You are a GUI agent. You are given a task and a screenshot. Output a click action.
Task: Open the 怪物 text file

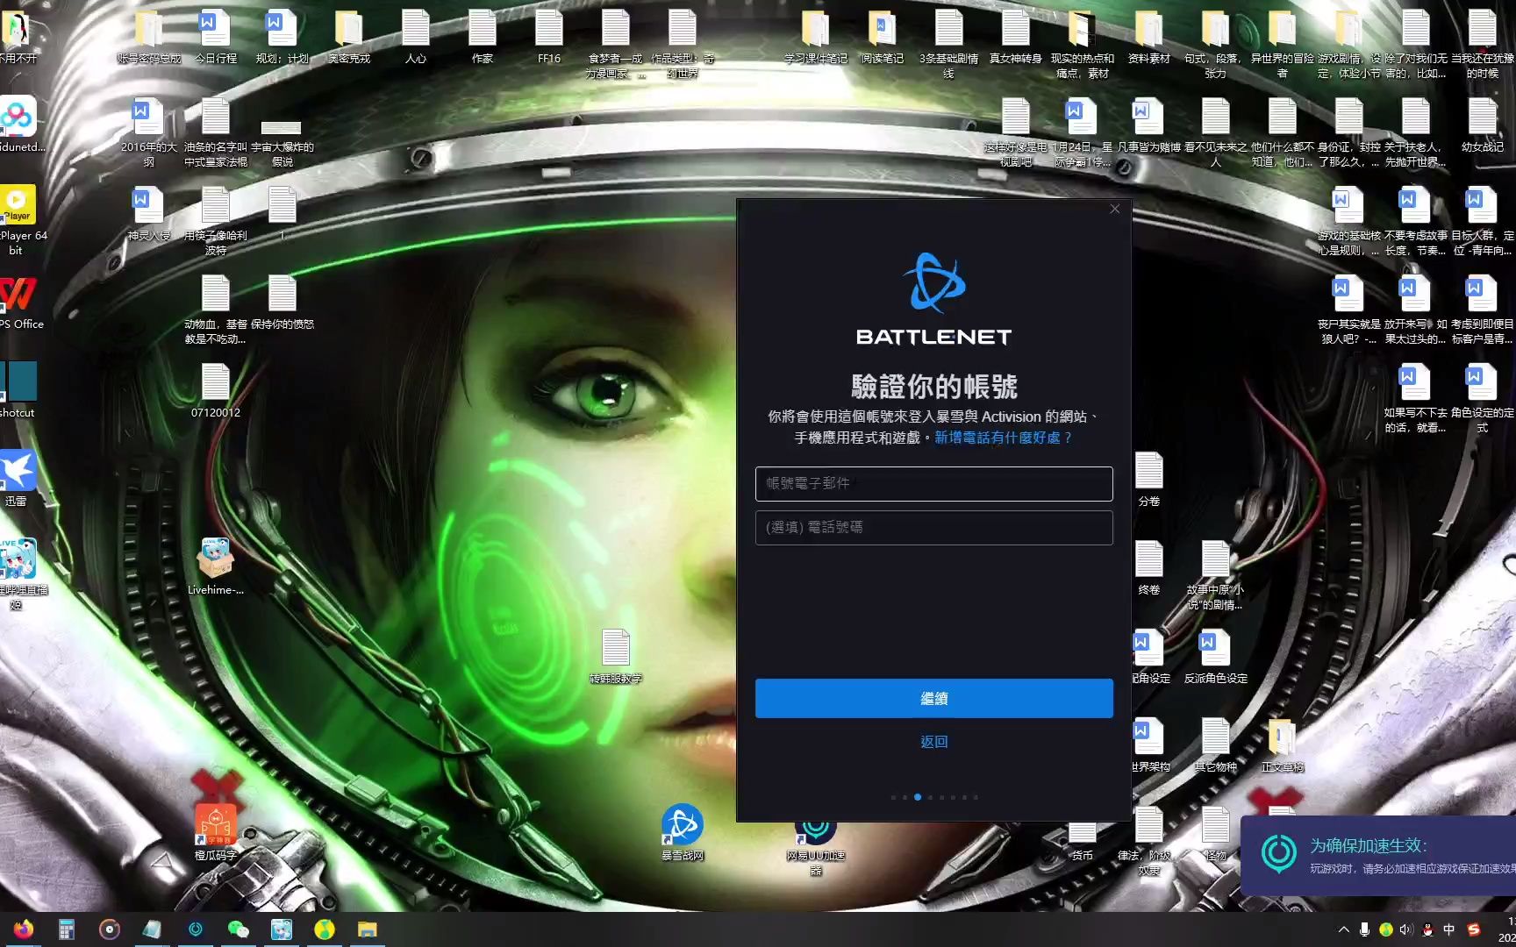[1216, 833]
